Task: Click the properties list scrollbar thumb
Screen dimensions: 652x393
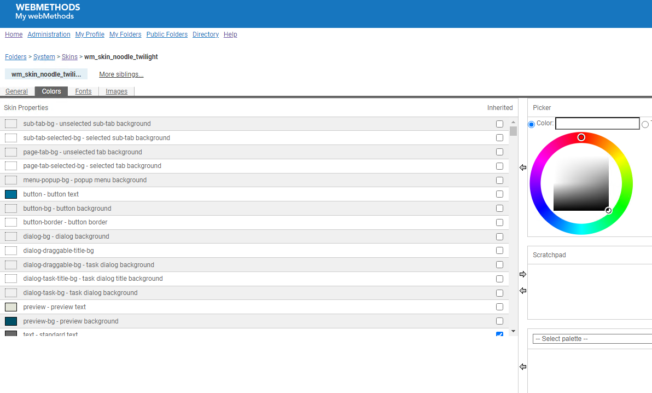Action: click(x=513, y=131)
